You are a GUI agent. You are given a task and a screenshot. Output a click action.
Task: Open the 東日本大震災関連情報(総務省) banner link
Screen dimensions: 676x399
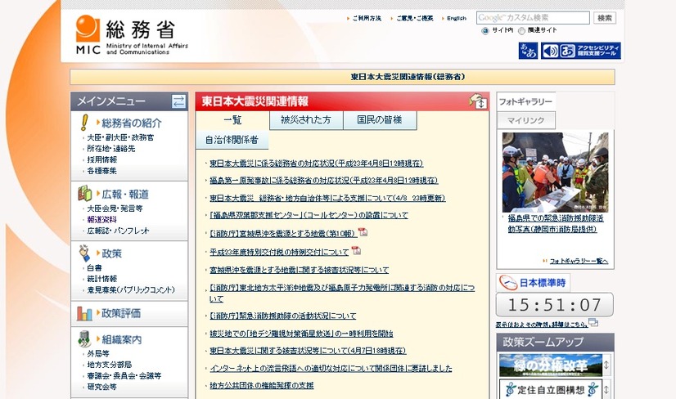408,77
